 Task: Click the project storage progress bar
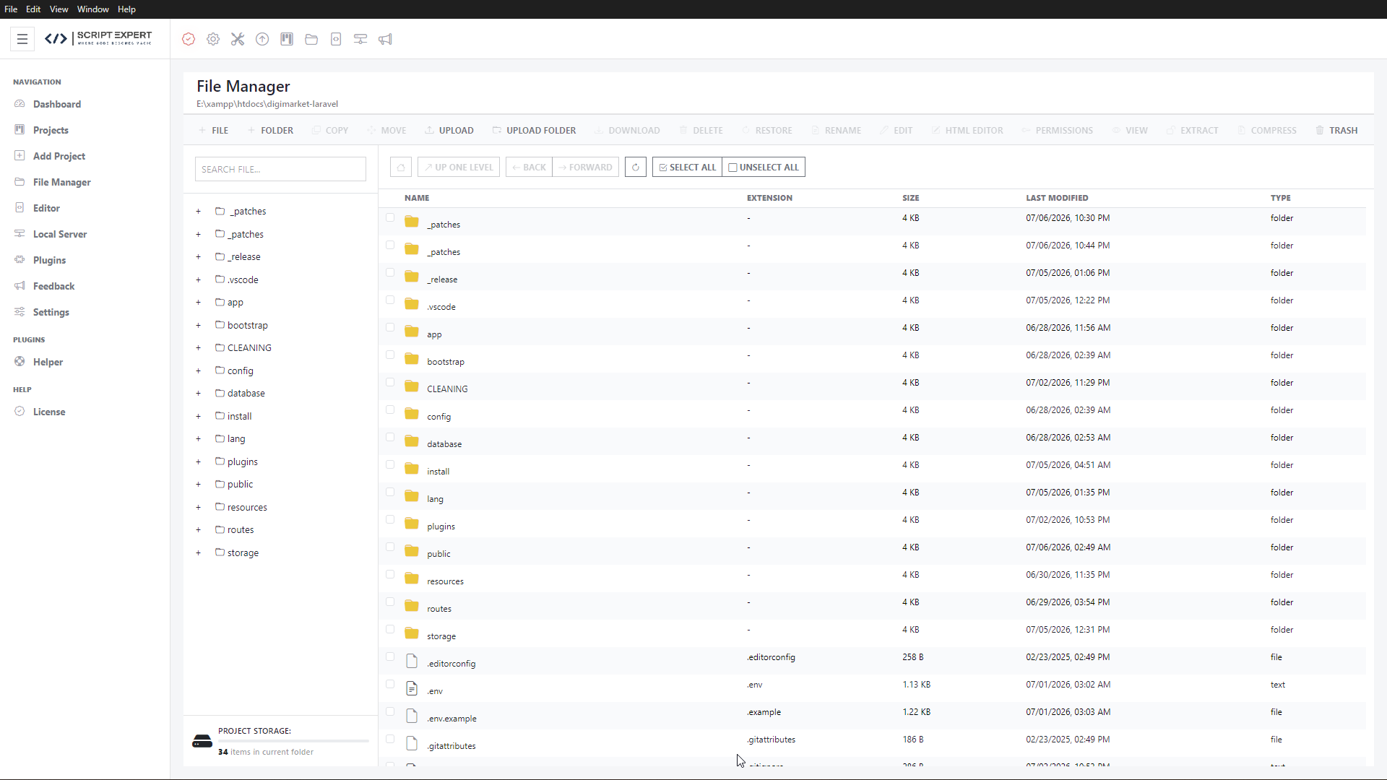(x=293, y=741)
